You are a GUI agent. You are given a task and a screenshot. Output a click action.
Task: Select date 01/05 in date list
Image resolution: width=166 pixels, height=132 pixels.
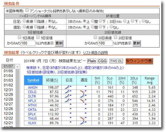[x=8, y=71]
